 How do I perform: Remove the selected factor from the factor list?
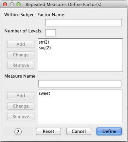[21, 65]
